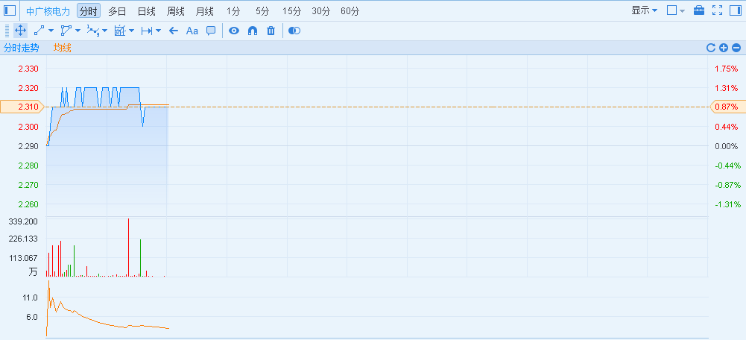746x340 pixels.
Task: Open the briefcase toolbox icon
Action: point(699,10)
